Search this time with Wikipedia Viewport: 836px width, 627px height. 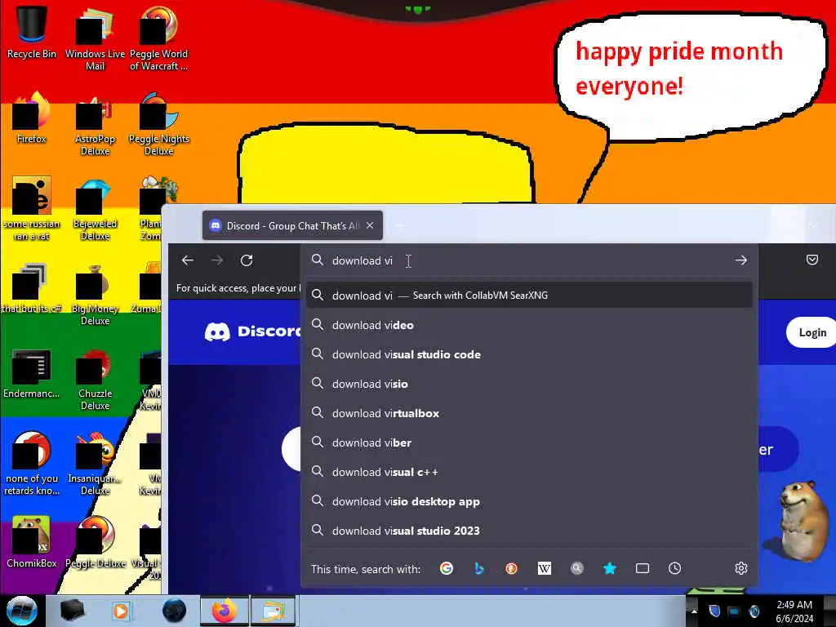click(545, 568)
